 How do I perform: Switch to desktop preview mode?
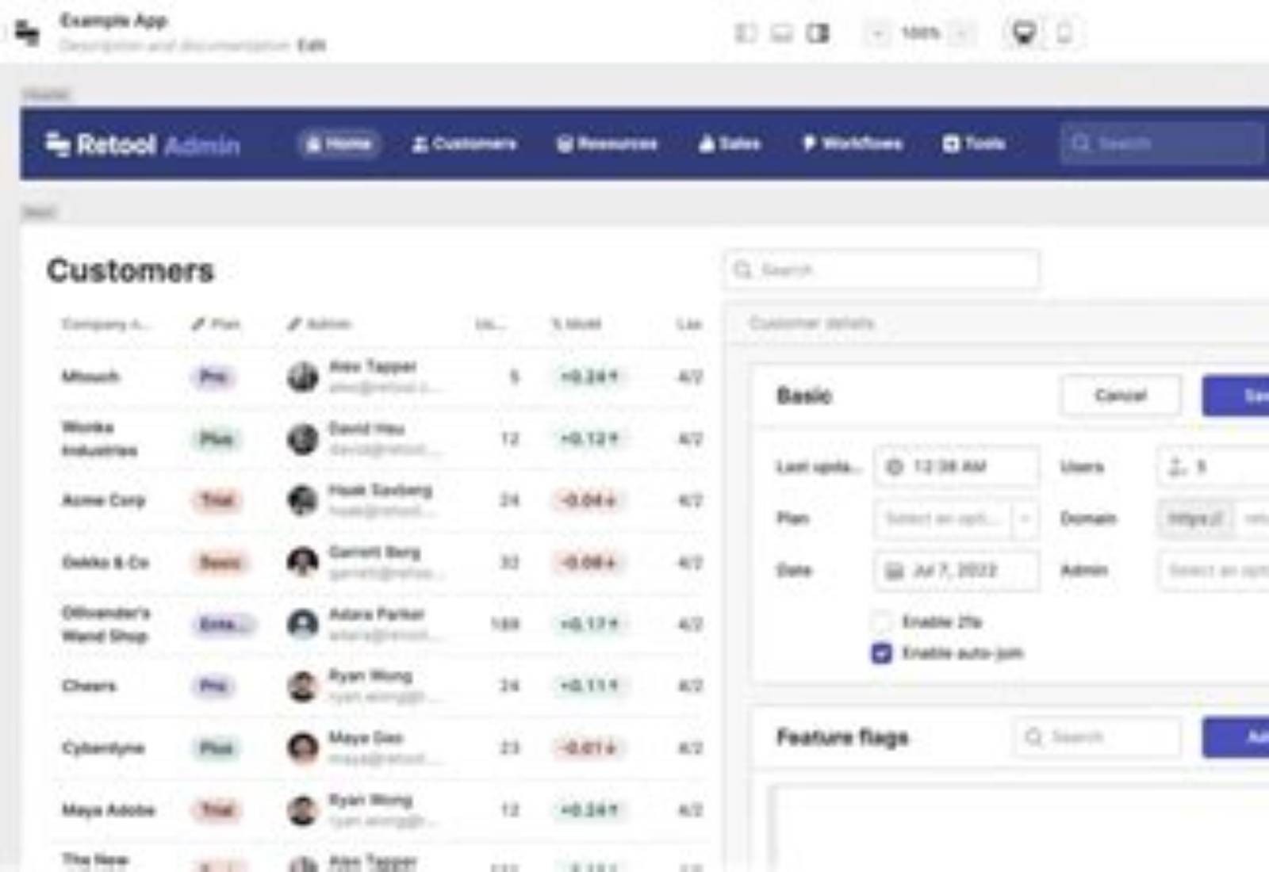tap(1024, 33)
